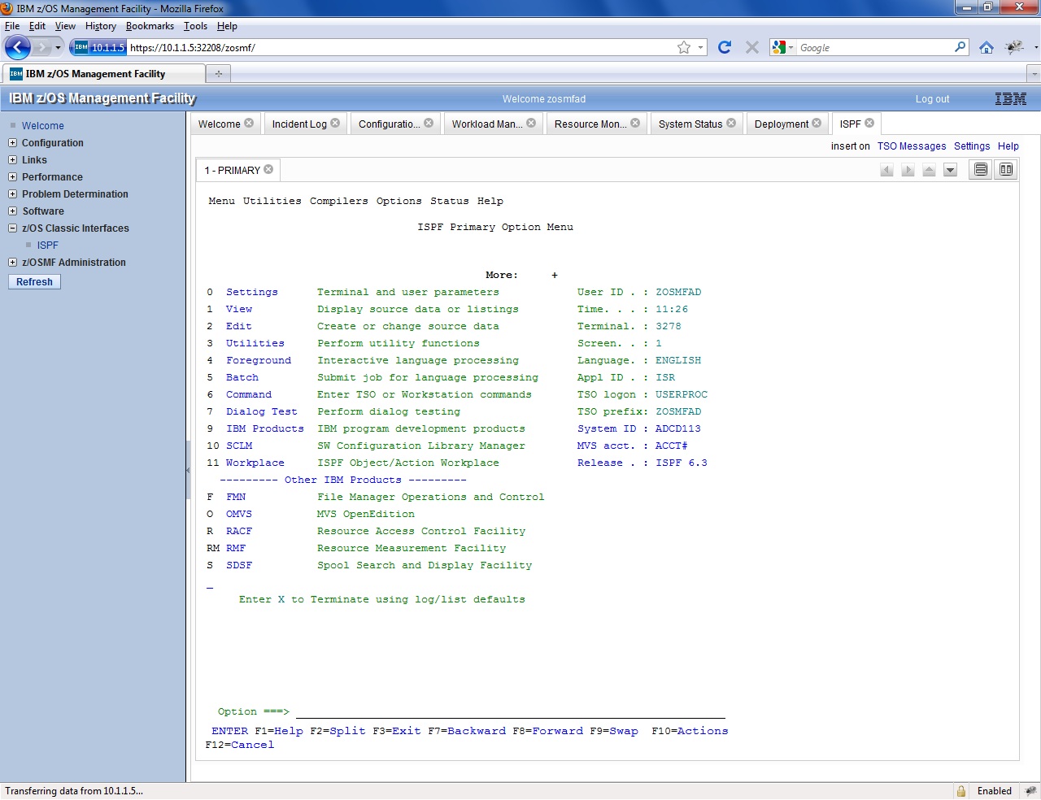Collapse the z/OS Classic Interfaces node
Screen dimensions: 1041x800
coord(12,228)
